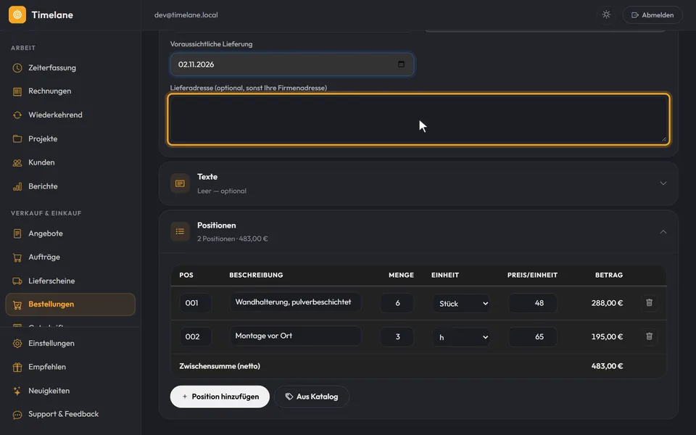Open Zeiterfassung from the sidebar

pos(70,68)
